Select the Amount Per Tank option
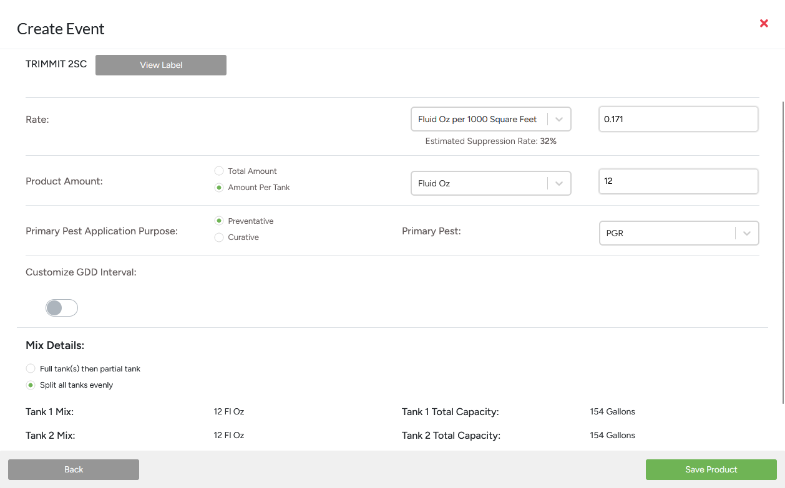The image size is (785, 488). (219, 188)
